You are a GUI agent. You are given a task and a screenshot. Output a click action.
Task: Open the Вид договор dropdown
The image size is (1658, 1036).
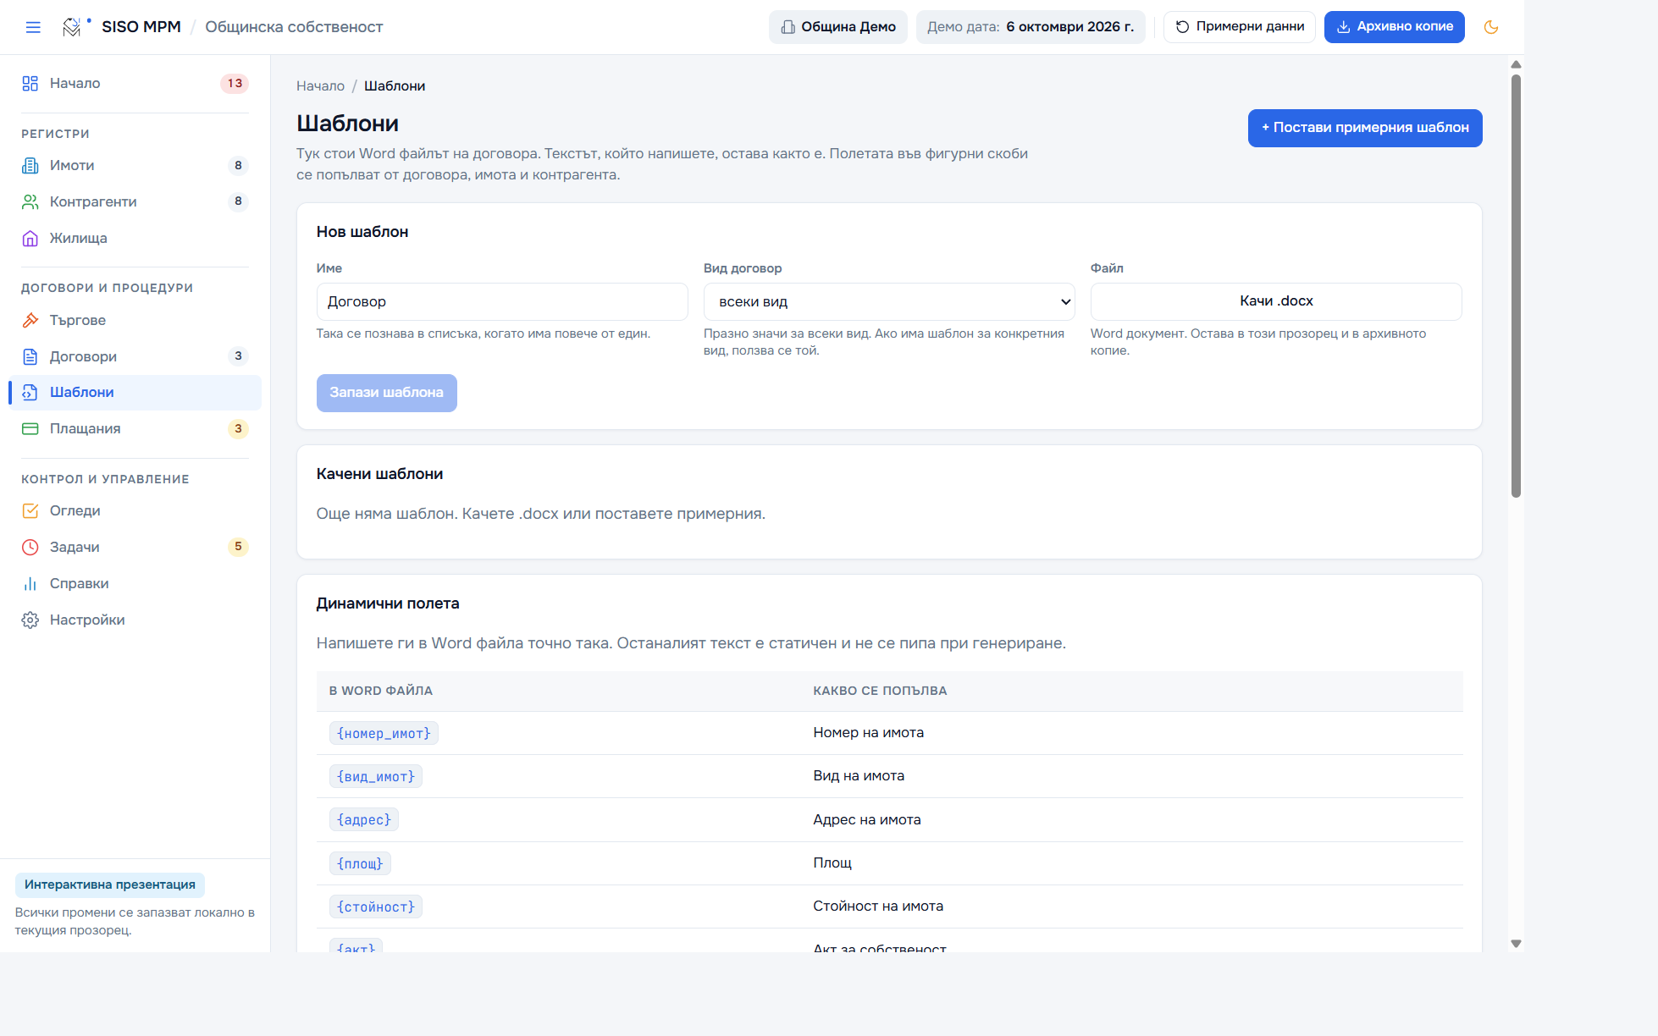point(888,301)
